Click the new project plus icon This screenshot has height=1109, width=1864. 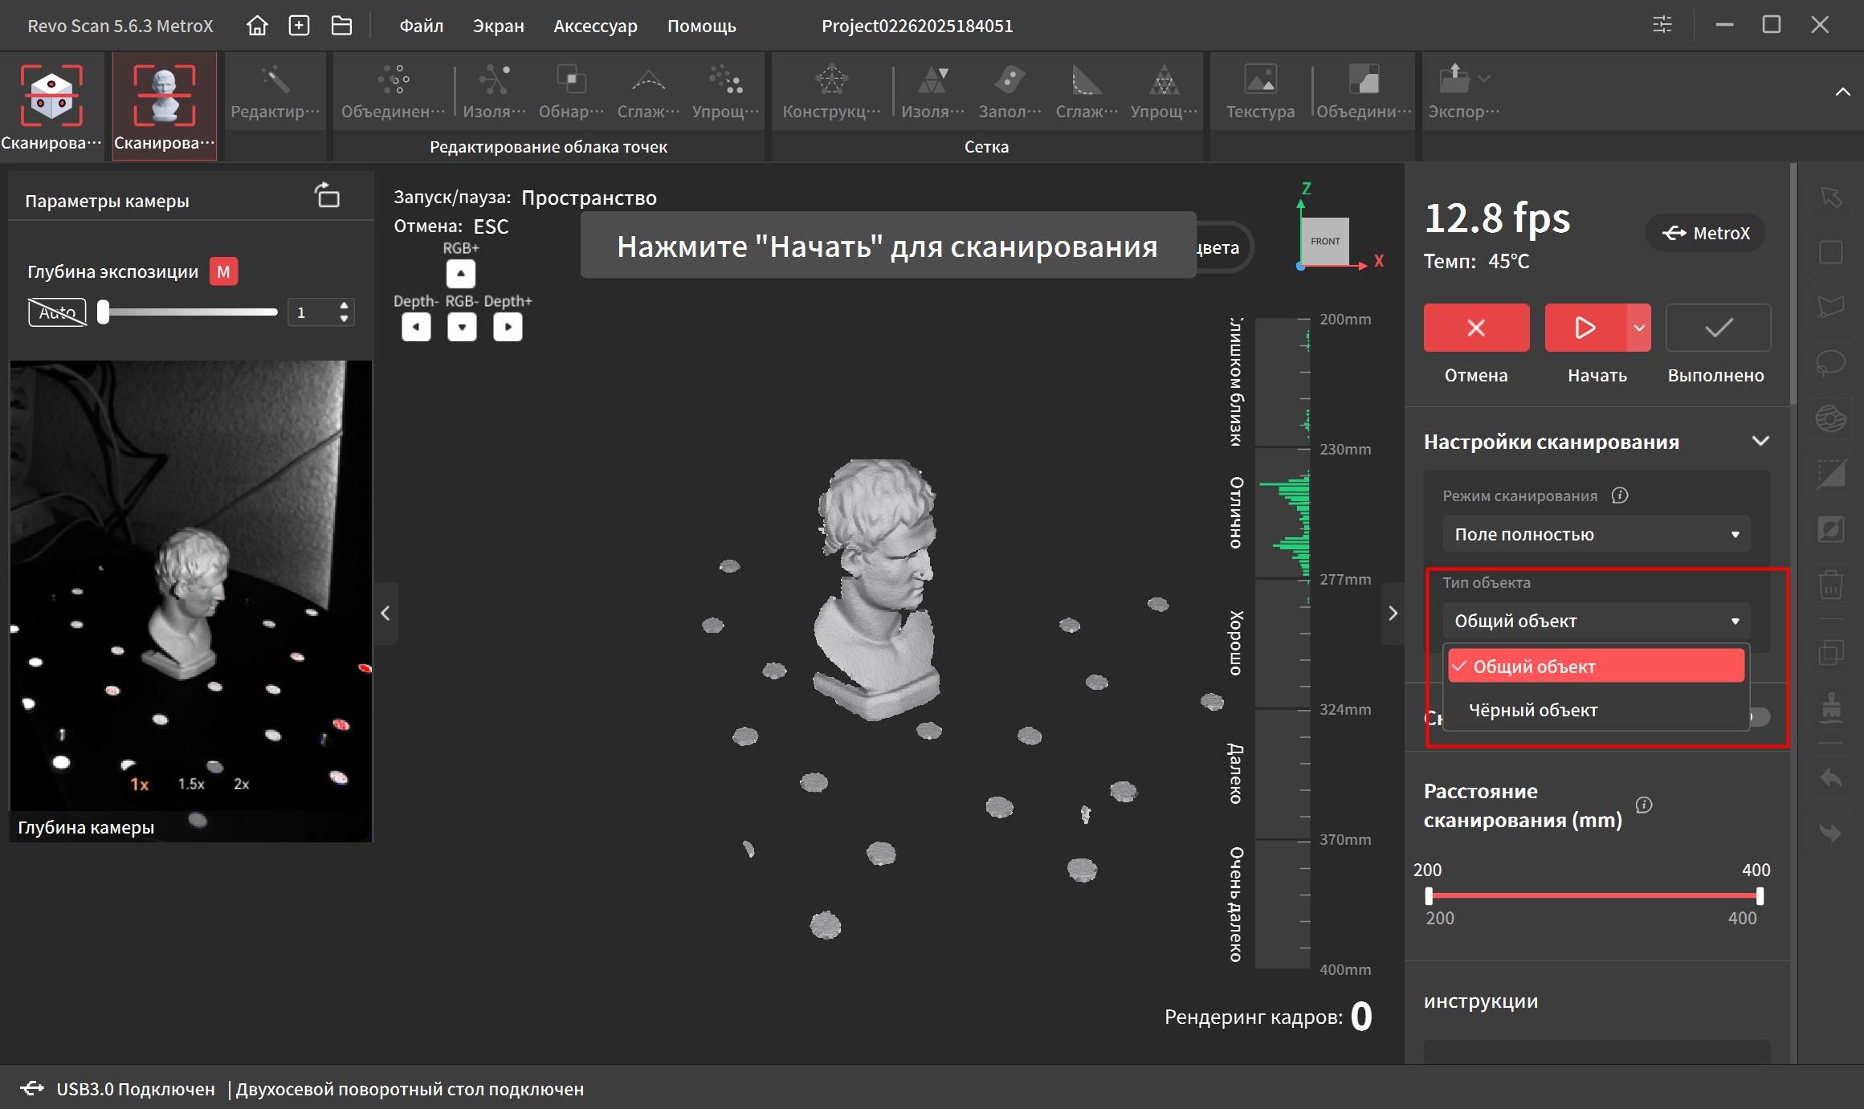[299, 26]
